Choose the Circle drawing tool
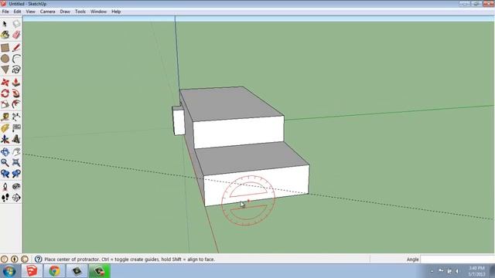This screenshot has width=495, height=278. [5, 59]
